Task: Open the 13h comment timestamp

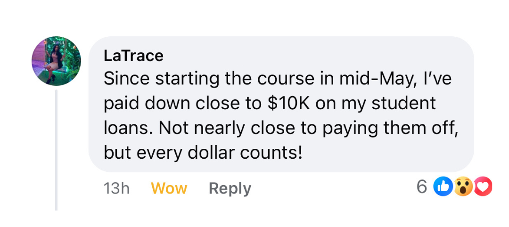Action: [116, 188]
